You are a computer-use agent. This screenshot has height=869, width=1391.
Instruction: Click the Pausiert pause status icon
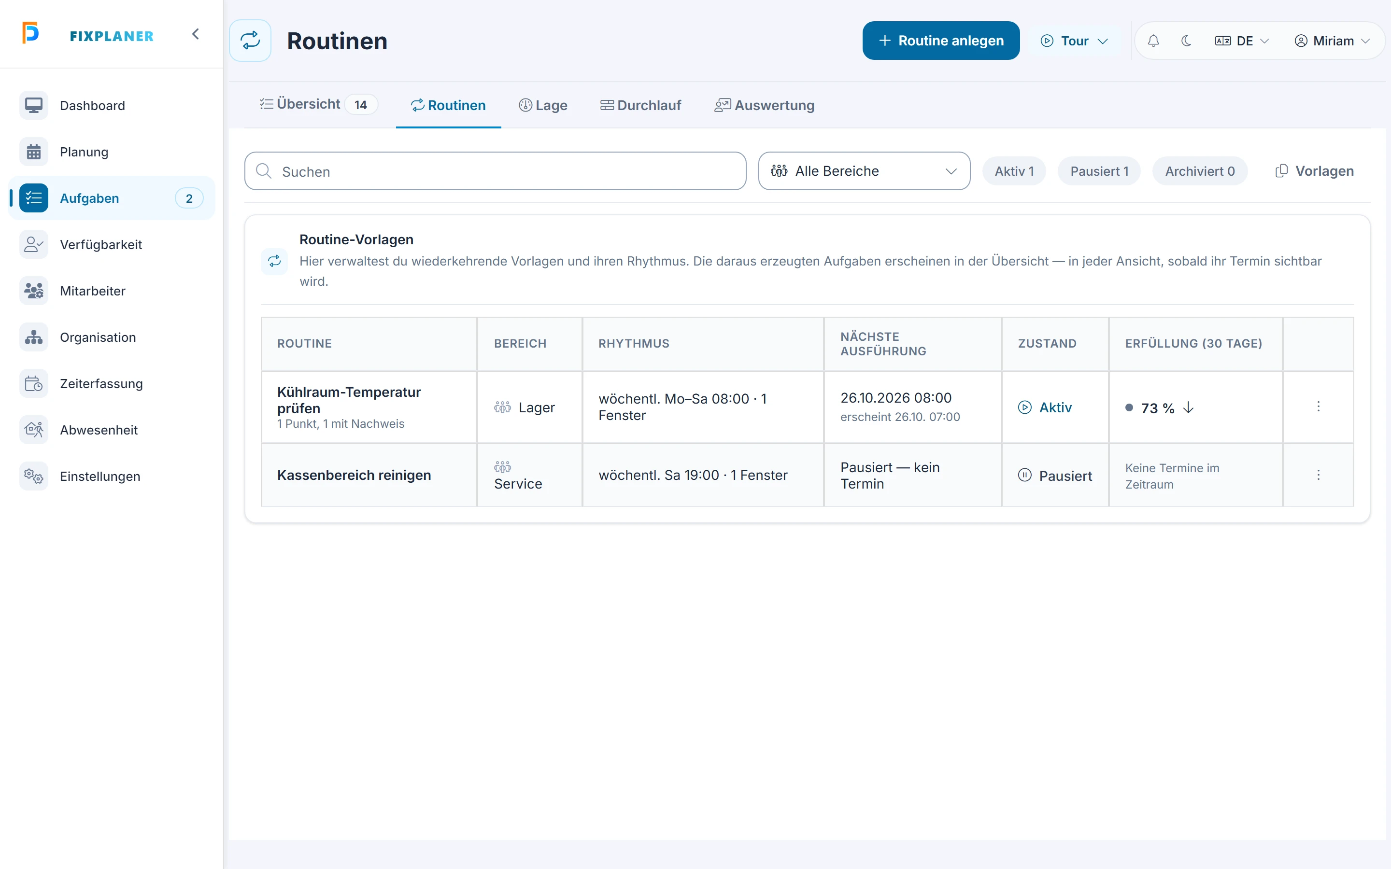[x=1024, y=476]
